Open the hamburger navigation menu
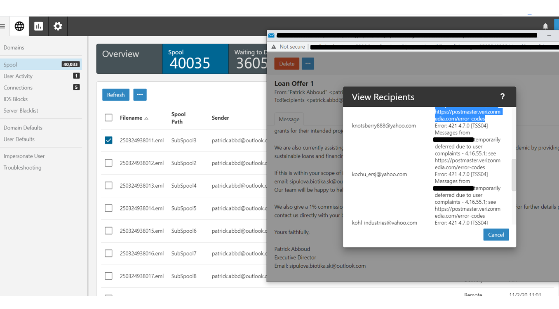The width and height of the screenshot is (559, 309). click(x=2, y=26)
